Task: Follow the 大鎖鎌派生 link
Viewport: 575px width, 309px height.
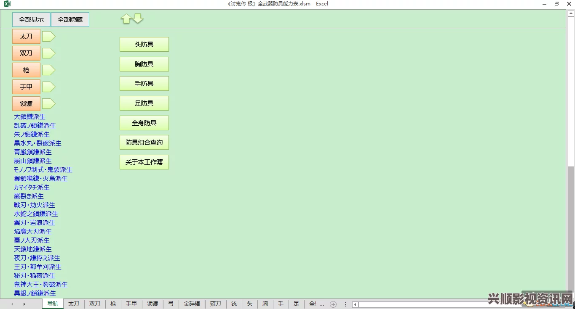Action: coord(29,117)
